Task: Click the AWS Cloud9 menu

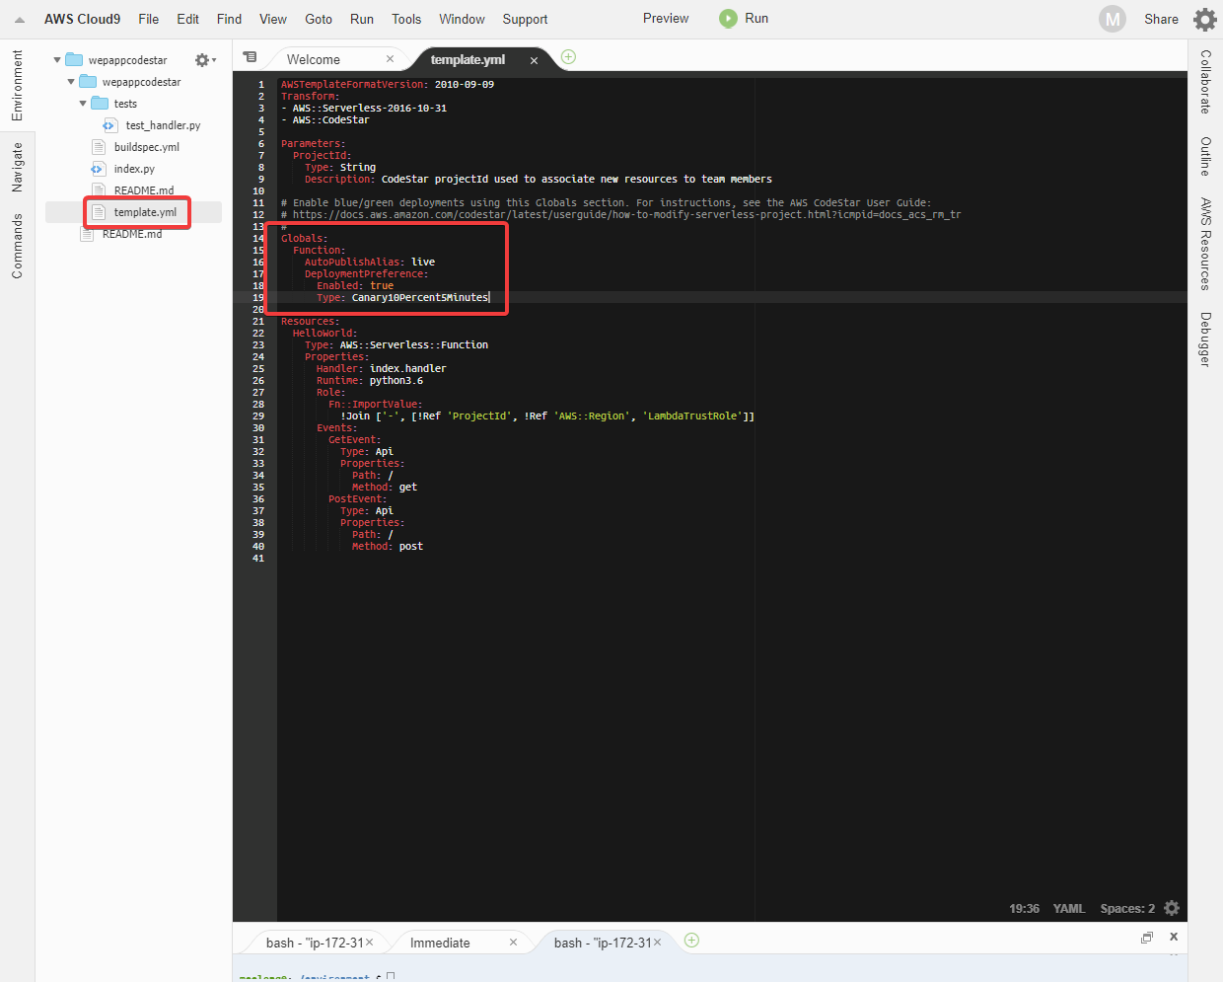Action: coord(82,19)
